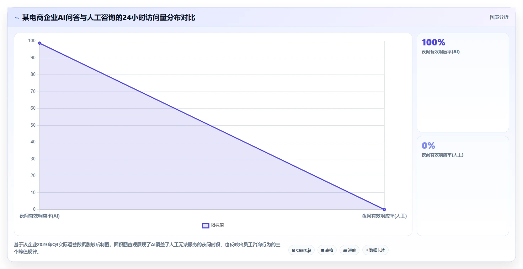
Task: Click the 指标值 legend text
Action: (217, 225)
